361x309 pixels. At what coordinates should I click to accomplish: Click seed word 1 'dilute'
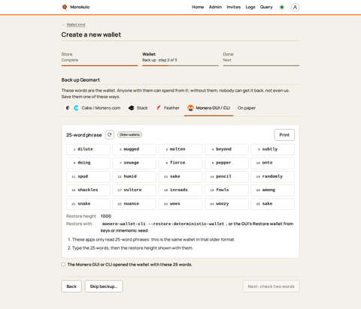point(88,149)
